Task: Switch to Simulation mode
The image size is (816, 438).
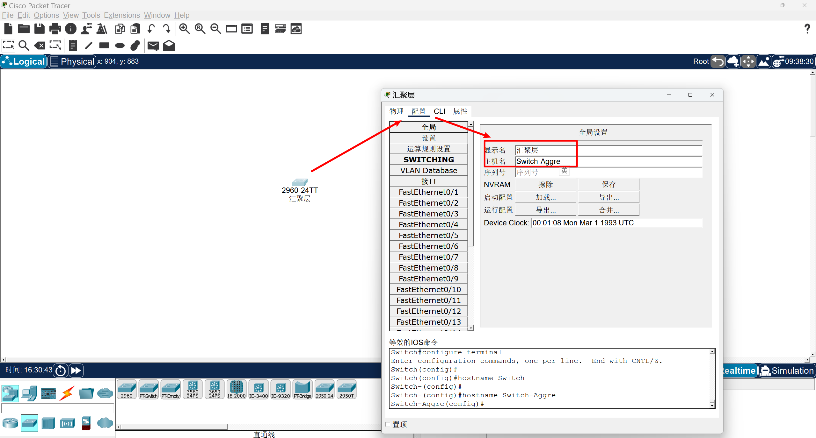Action: click(x=787, y=371)
